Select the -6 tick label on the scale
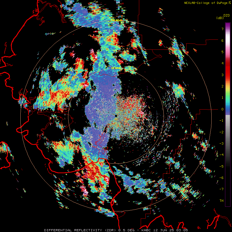232x232 pixels. (x=221, y=178)
